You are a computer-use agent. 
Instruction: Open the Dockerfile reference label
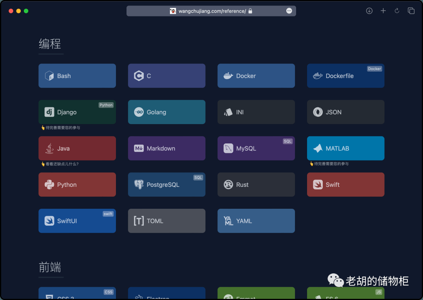(340, 76)
